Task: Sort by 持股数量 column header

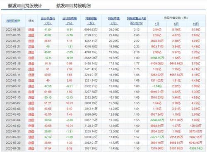Action: (91, 21)
